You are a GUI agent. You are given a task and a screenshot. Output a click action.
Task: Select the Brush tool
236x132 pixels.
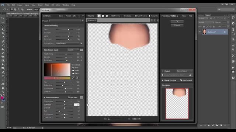pos(3,45)
